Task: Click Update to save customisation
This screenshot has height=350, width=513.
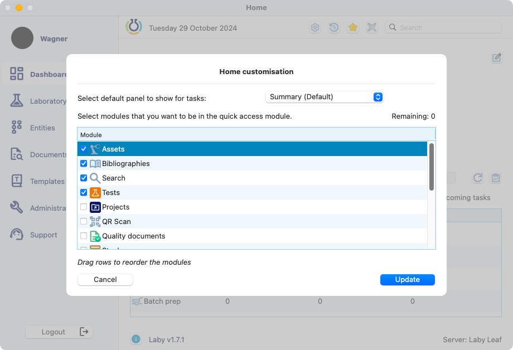Action: click(407, 280)
